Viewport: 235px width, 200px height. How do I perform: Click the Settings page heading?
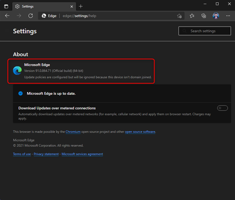point(25,31)
